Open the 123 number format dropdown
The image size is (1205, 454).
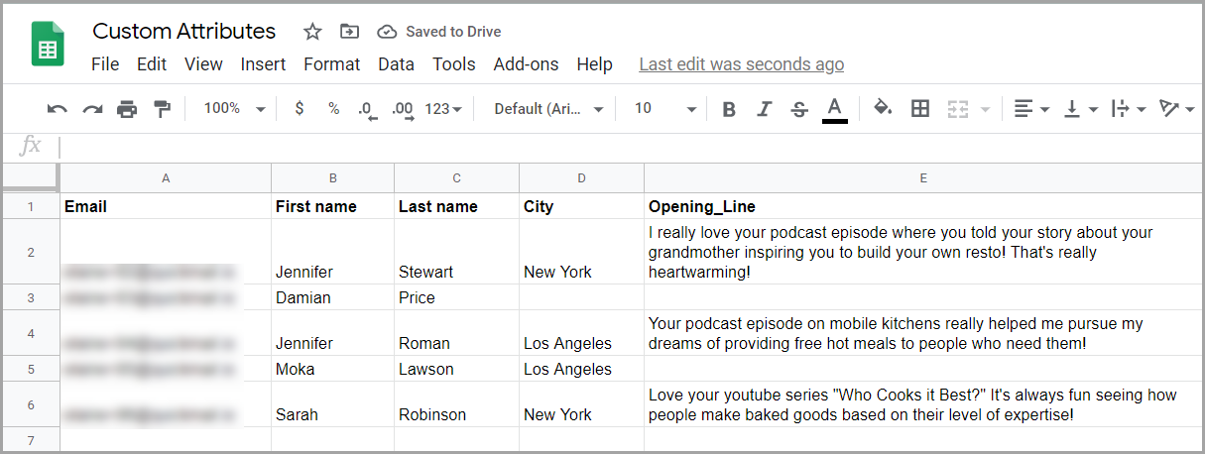[443, 109]
